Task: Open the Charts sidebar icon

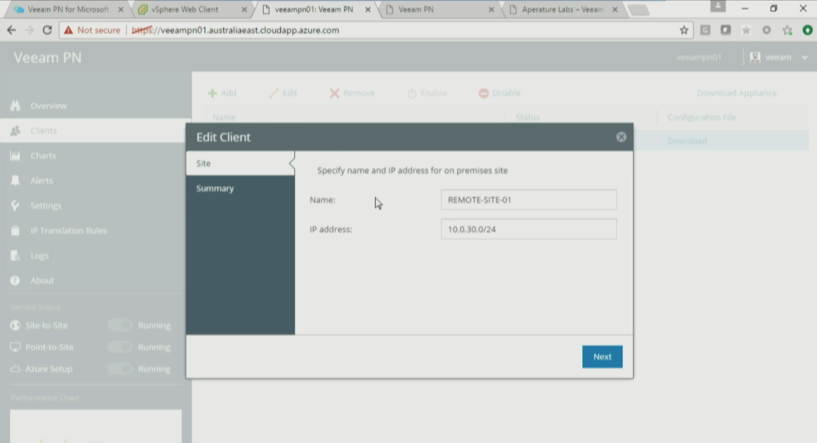Action: pos(16,156)
